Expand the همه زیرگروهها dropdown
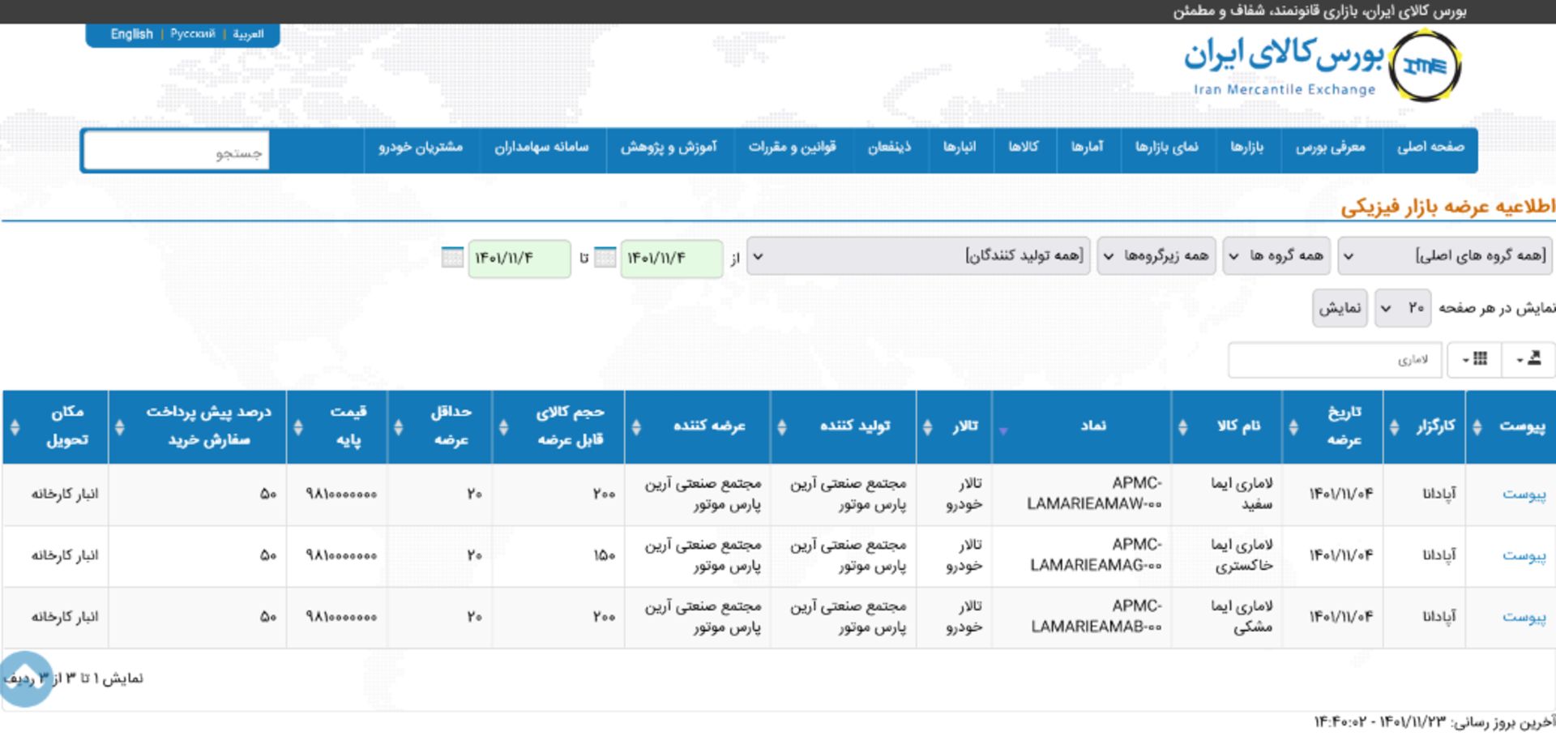The width and height of the screenshot is (1556, 745). tap(1156, 256)
